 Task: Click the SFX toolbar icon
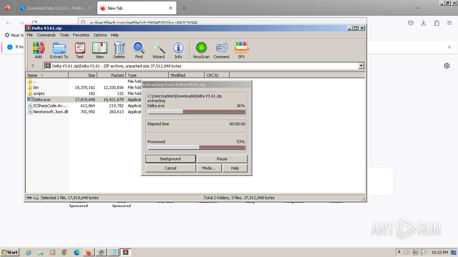242,50
